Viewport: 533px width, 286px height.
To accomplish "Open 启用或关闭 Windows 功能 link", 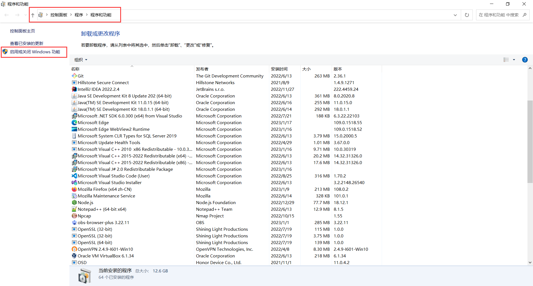I will (x=35, y=52).
